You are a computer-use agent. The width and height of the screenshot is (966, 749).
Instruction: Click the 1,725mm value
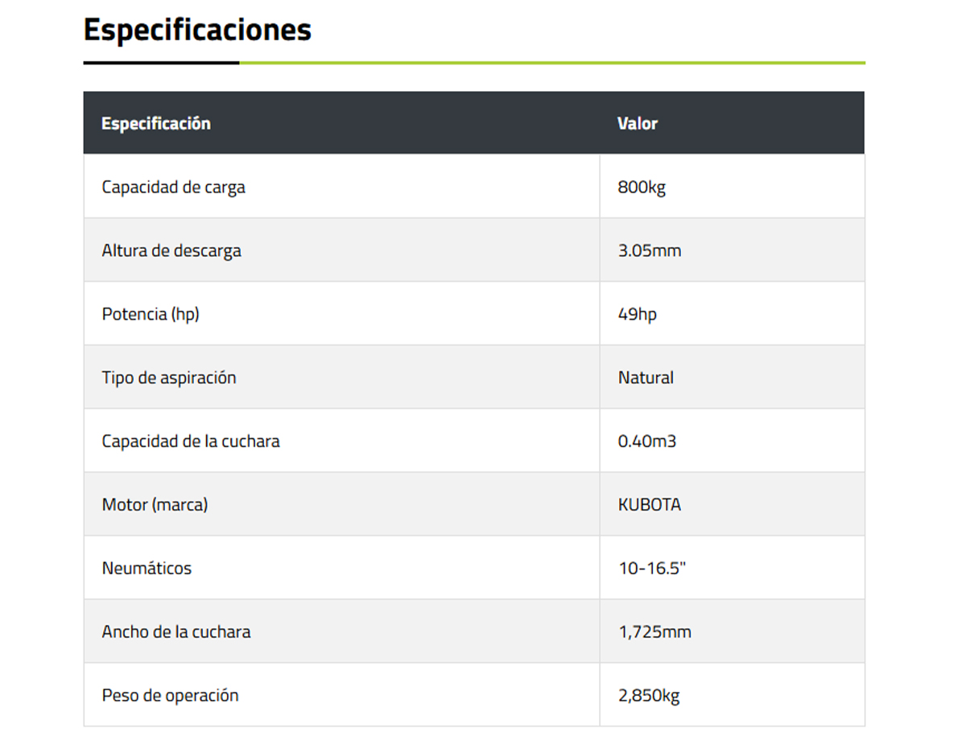(654, 632)
